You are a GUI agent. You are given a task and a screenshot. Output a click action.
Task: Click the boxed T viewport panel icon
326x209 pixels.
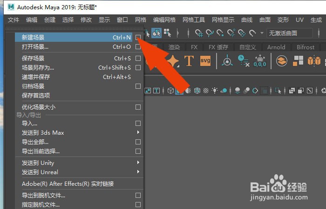(x=156, y=91)
